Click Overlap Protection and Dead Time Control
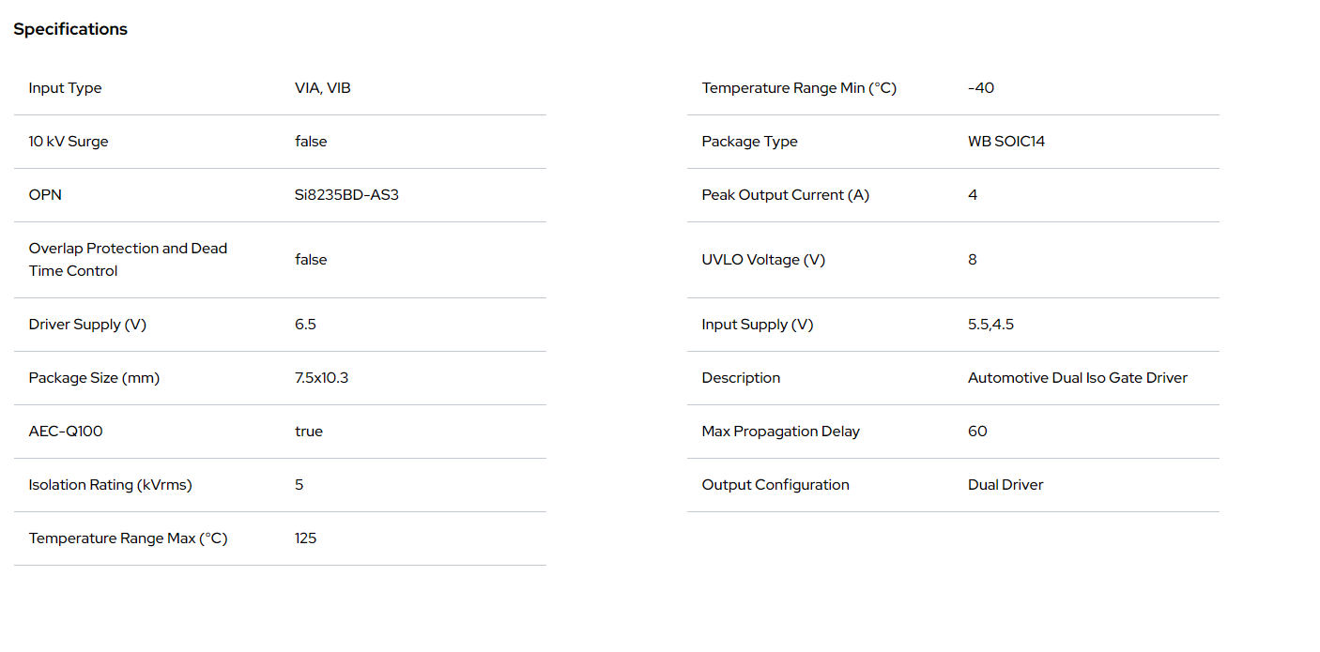 pyautogui.click(x=128, y=260)
